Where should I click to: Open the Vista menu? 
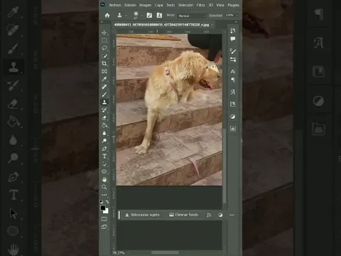pos(220,5)
